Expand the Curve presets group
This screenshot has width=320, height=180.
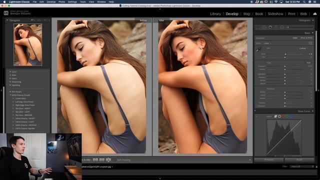[x=10, y=72]
